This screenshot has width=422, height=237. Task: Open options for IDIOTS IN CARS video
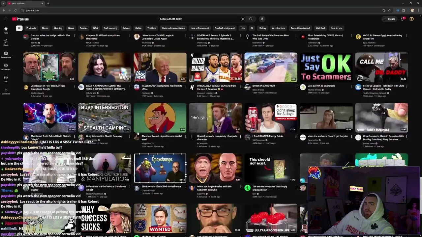tap(296, 86)
